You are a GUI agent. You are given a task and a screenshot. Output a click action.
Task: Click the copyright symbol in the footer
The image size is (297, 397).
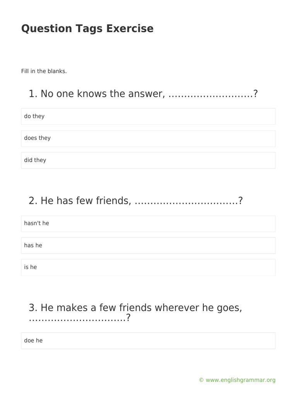201,380
